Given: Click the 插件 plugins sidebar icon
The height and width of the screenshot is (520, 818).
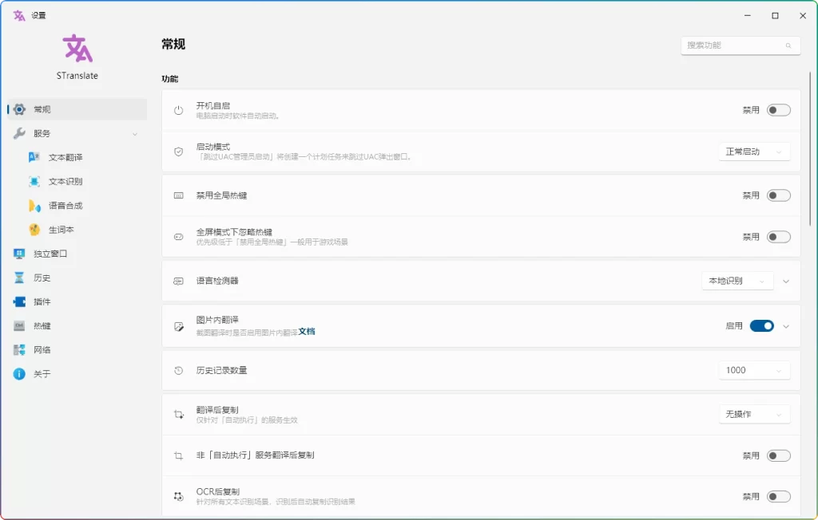Looking at the screenshot, I should (20, 301).
